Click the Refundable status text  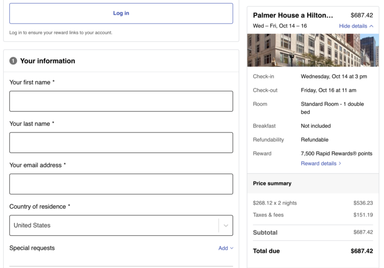point(314,140)
